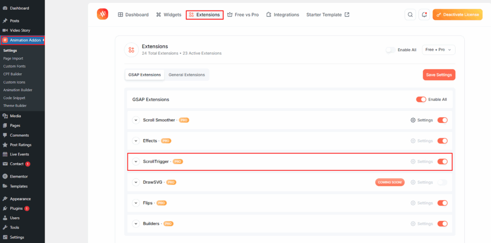
Task: Click the Animation Addon logo icon
Action: coord(103,14)
